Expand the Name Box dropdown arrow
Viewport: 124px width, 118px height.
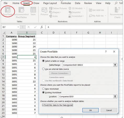tap(18, 27)
